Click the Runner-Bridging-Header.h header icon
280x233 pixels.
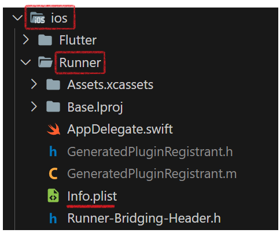[x=53, y=218]
